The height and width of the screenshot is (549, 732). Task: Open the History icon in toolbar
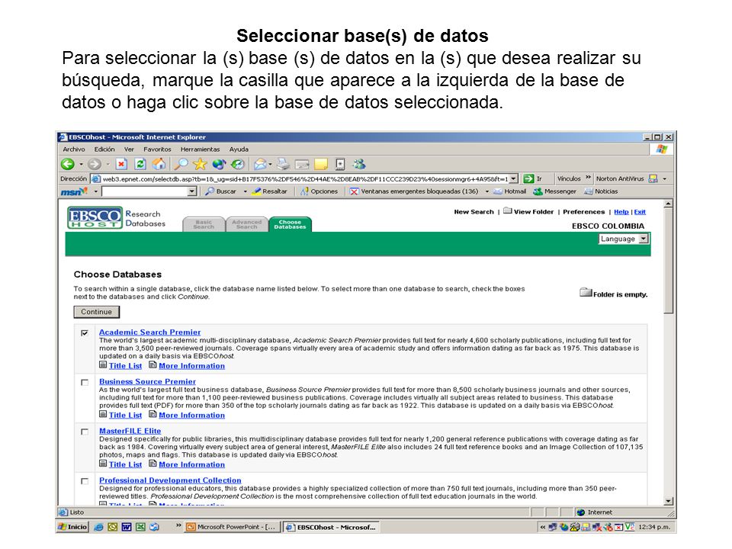[x=238, y=164]
